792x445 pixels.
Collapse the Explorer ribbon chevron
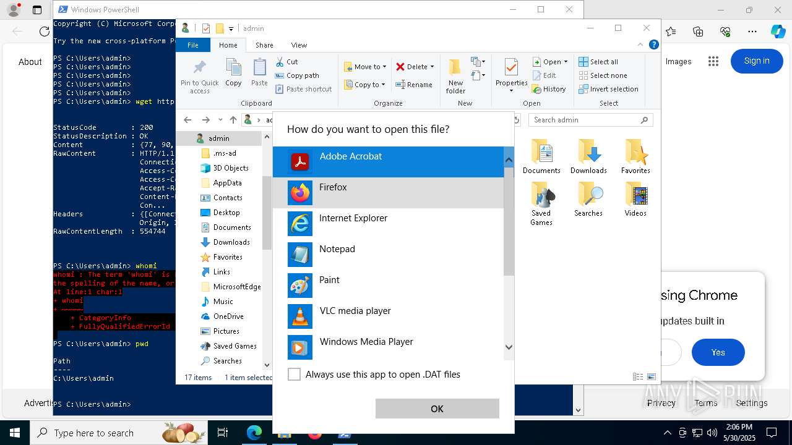pos(640,45)
